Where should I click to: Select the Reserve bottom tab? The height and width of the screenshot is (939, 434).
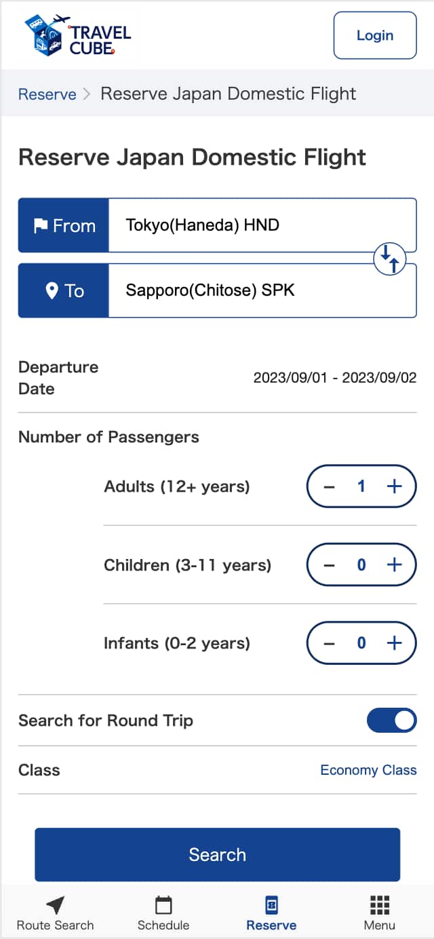click(x=271, y=913)
